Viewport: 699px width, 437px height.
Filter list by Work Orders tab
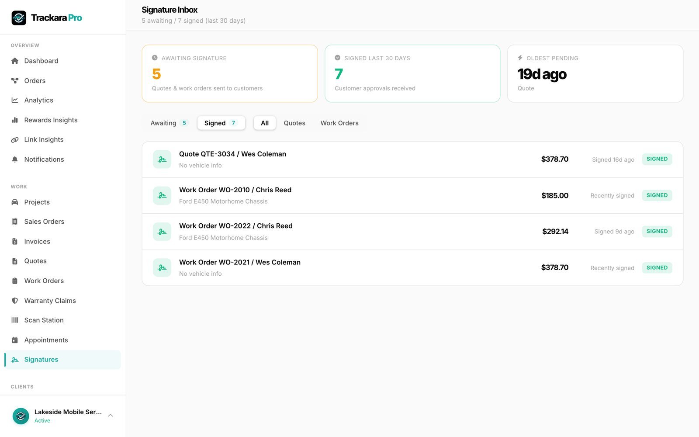pos(339,123)
